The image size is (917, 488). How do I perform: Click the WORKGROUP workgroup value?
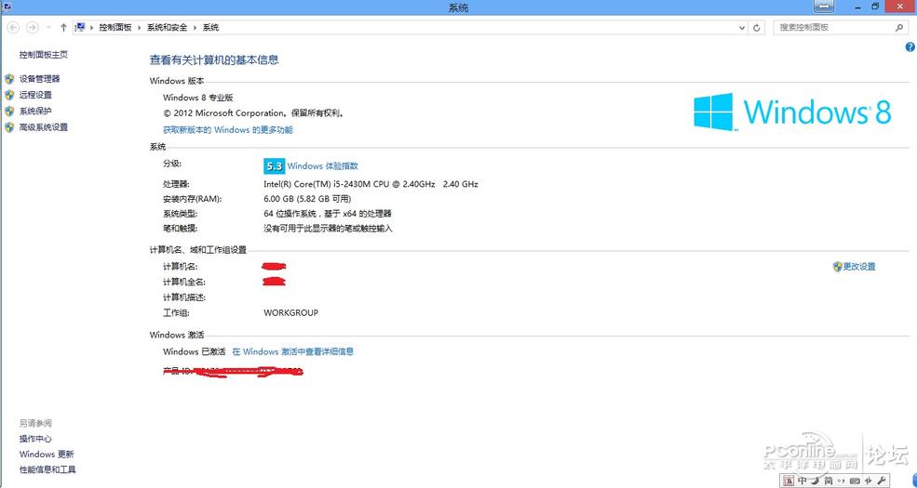(x=290, y=313)
